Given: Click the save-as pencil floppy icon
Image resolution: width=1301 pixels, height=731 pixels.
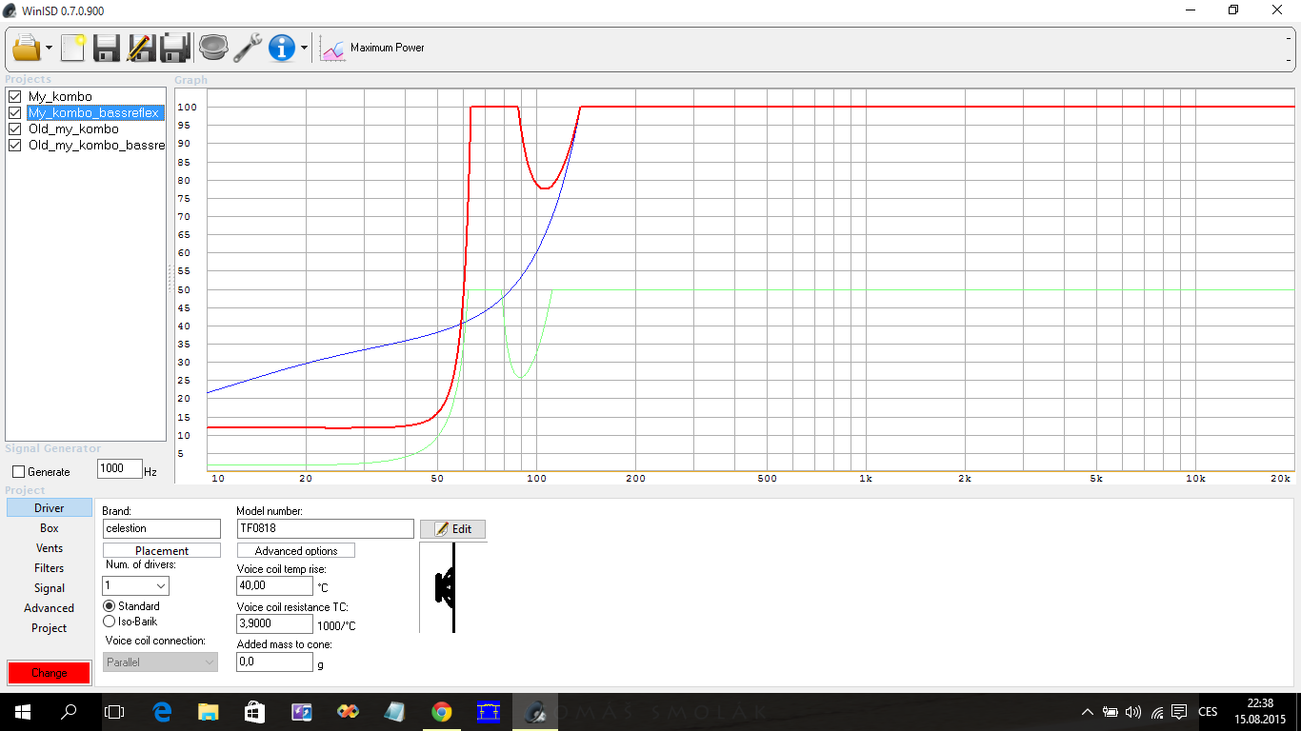Looking at the screenshot, I should coord(140,48).
